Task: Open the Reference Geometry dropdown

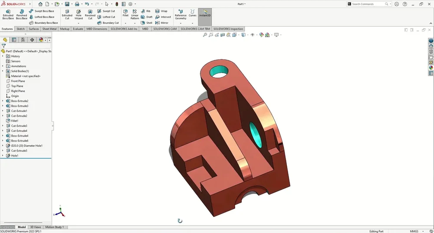Action: click(x=181, y=23)
